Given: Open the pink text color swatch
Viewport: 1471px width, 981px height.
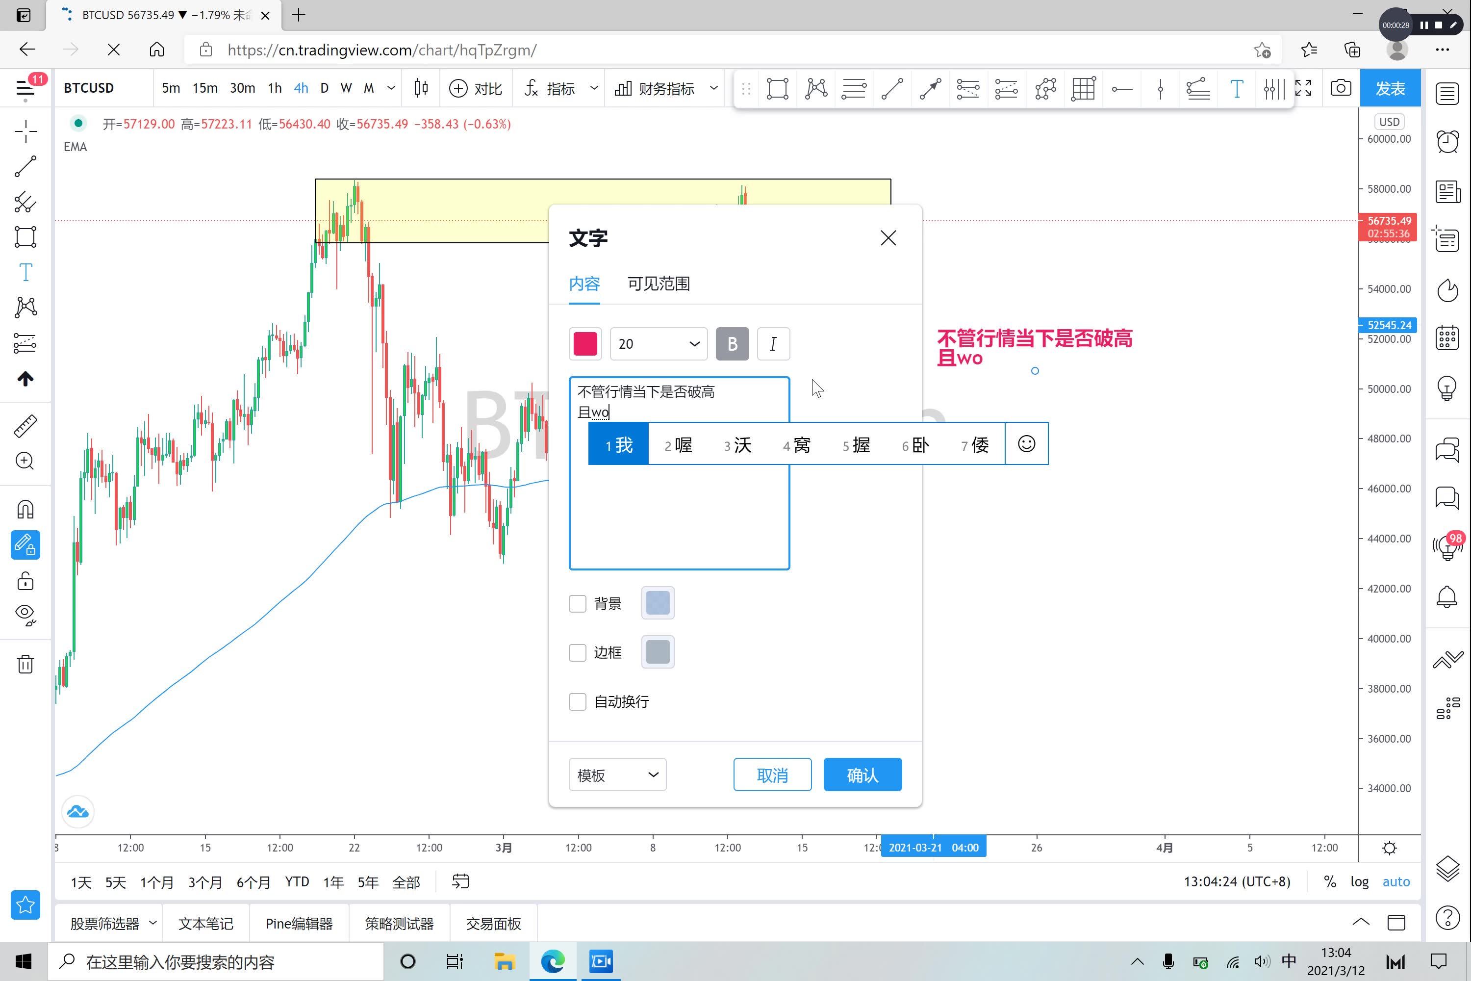Looking at the screenshot, I should 585,344.
